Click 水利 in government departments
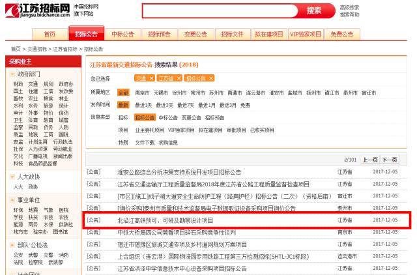Viewport: 417px width, 275px height. pyautogui.click(x=18, y=106)
